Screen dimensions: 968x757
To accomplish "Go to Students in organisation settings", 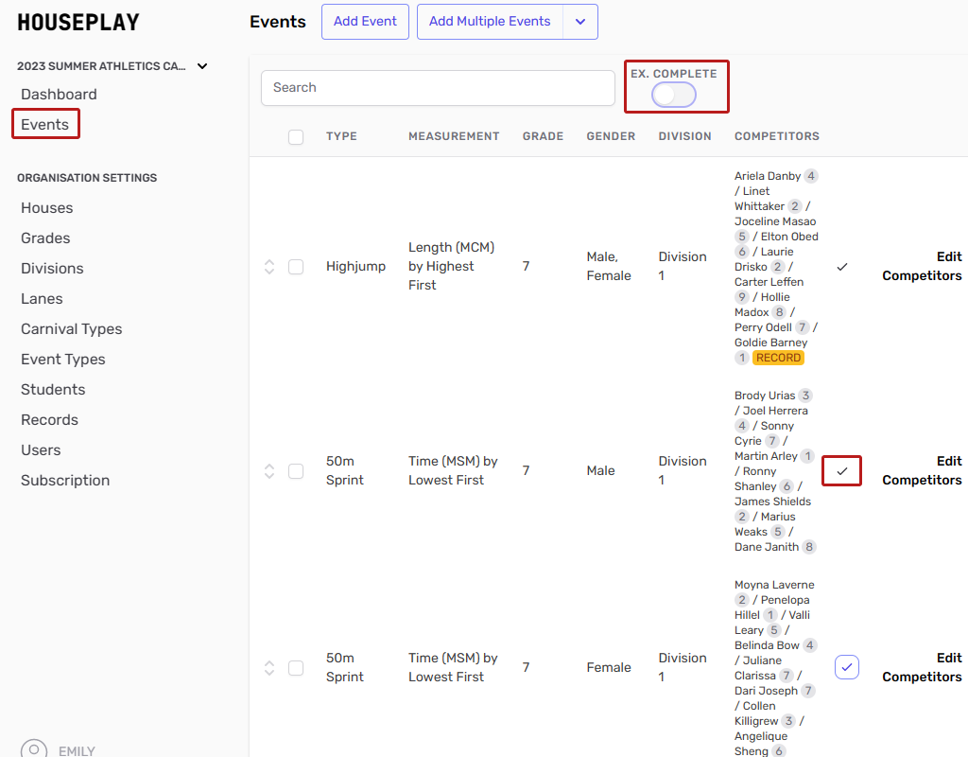I will click(x=53, y=390).
